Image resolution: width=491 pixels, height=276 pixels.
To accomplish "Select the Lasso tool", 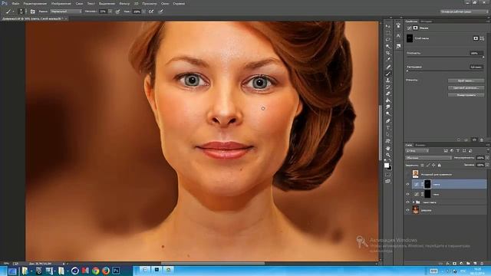I will point(388,39).
